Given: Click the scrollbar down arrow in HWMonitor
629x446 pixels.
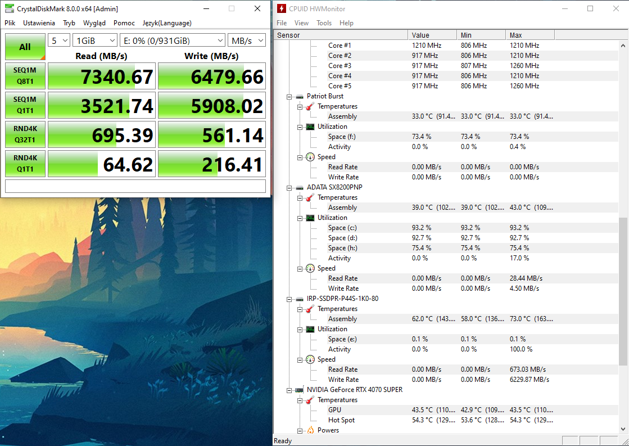Looking at the screenshot, I should (623, 429).
